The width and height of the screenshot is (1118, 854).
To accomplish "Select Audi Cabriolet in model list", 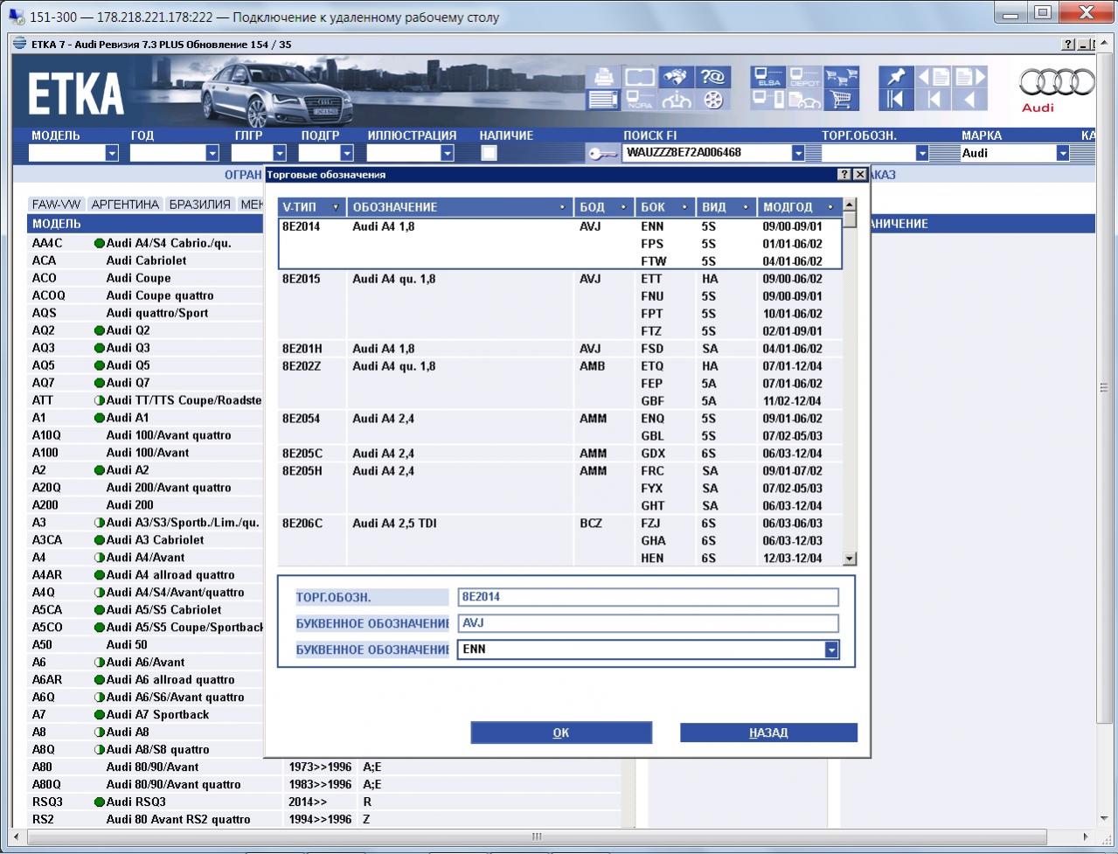I will pos(146,260).
